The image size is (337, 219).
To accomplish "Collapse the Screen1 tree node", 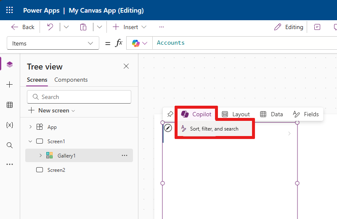I will pyautogui.click(x=30, y=142).
